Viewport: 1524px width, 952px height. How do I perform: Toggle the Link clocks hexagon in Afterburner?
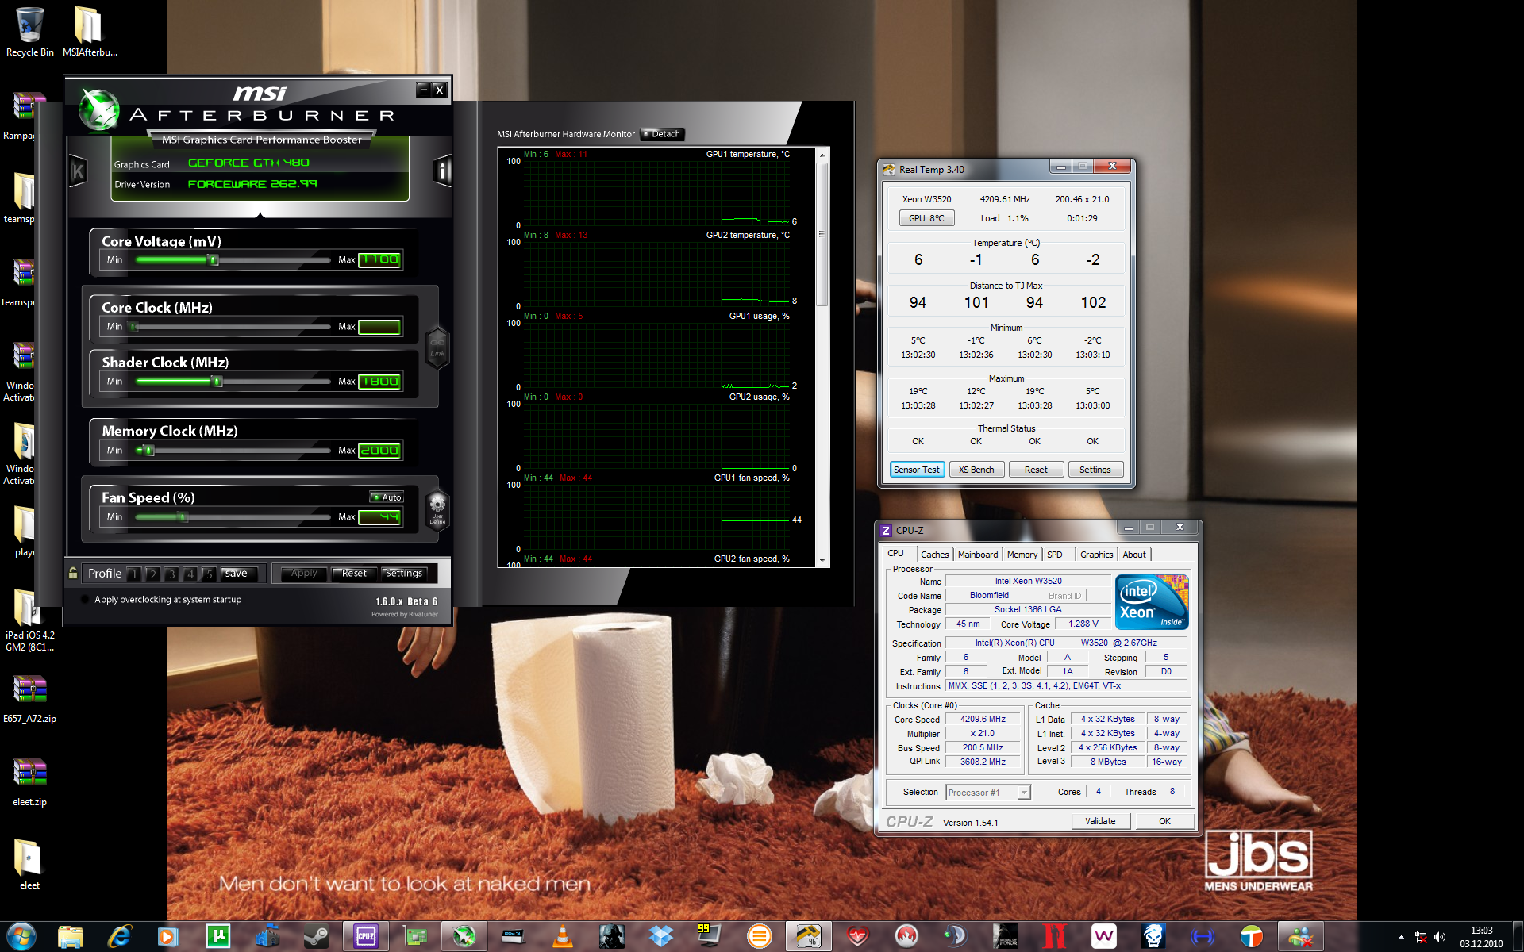[x=437, y=347]
